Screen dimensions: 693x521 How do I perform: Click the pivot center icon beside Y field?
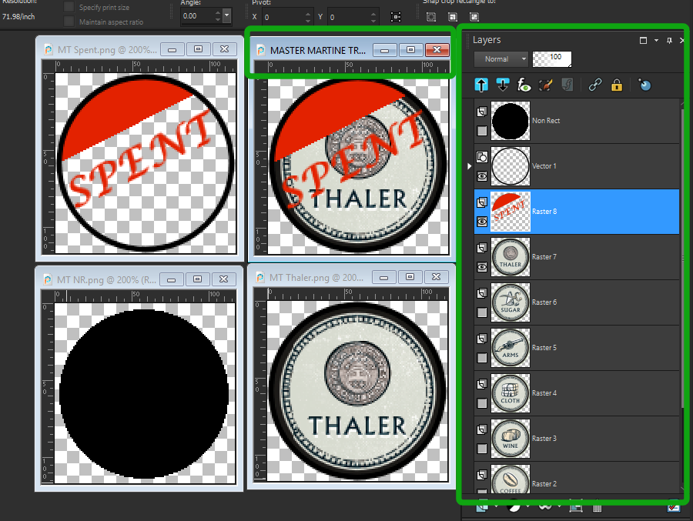(x=396, y=16)
